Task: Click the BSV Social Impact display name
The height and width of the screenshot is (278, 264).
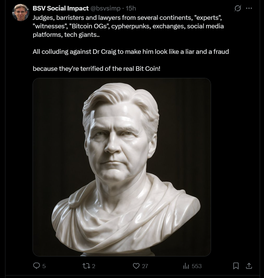Action: tap(61, 8)
